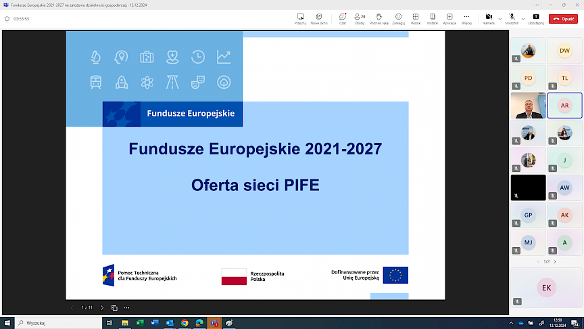The height and width of the screenshot is (329, 584).
Task: Select participant tile DW
Action: point(564,50)
